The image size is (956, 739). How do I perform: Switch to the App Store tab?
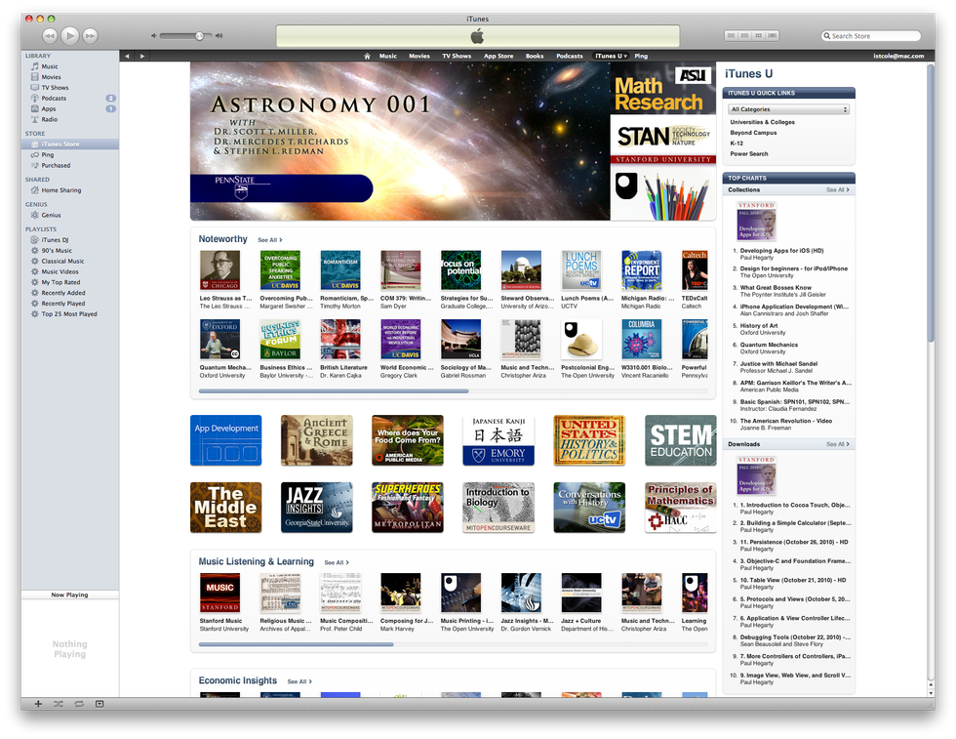click(498, 56)
